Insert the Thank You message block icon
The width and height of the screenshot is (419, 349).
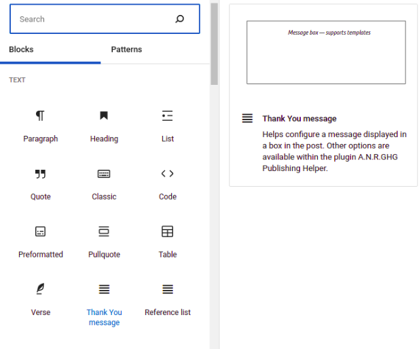(x=104, y=289)
